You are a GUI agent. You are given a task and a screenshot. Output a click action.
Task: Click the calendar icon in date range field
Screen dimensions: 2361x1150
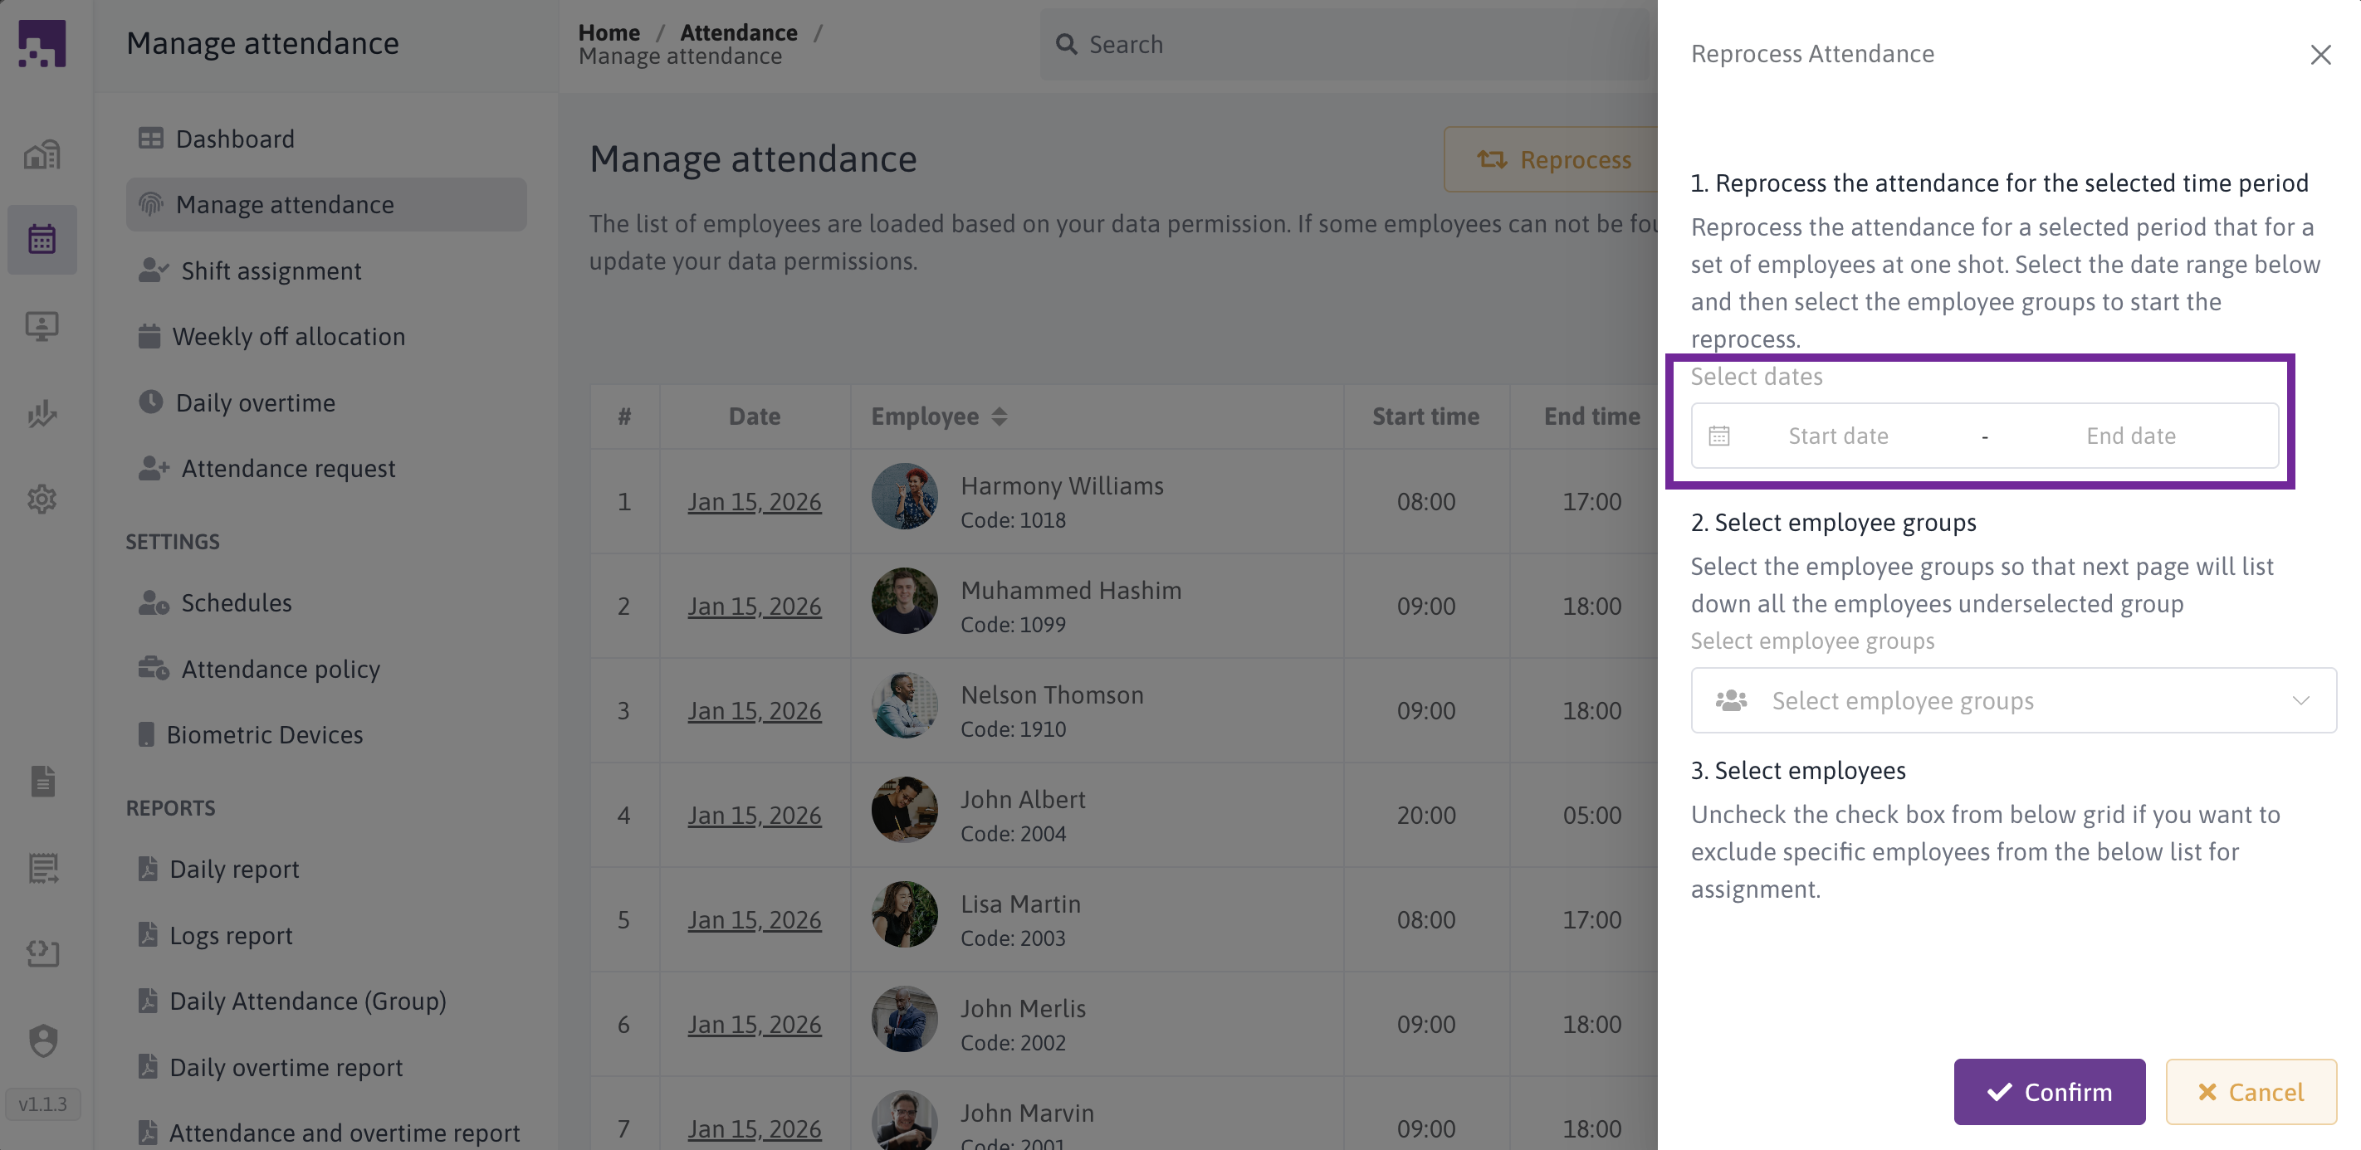1718,436
